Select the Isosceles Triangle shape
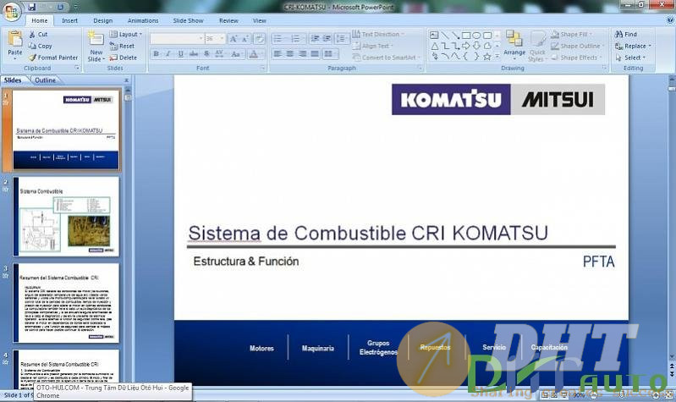Screen dimensions: 676x402 (x=434, y=46)
